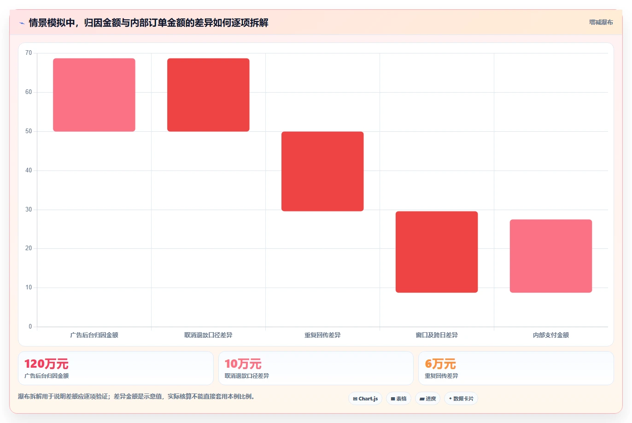Viewport: 632px width, 423px height.
Task: Click the y-axis value 50
Action: 29,131
